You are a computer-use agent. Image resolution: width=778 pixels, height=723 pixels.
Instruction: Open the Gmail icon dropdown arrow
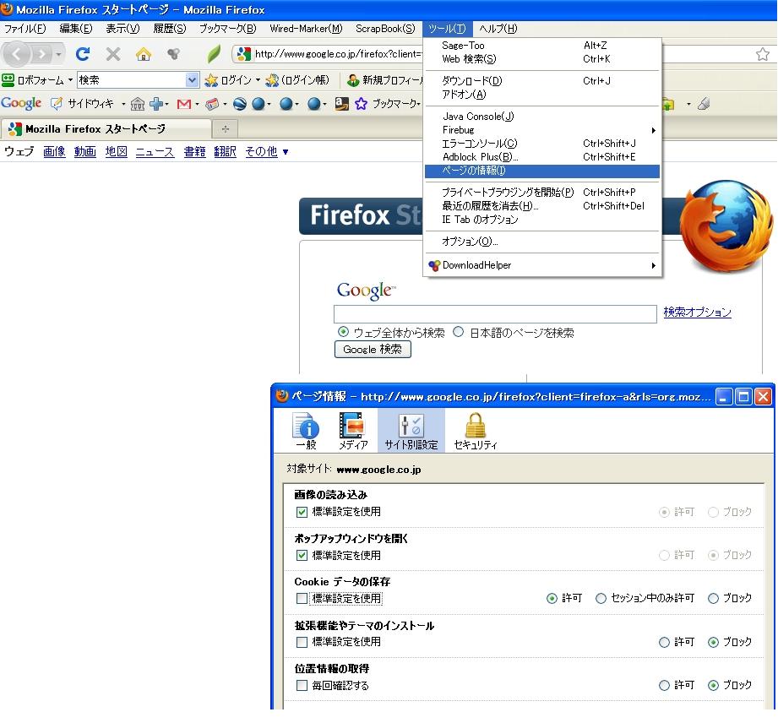point(197,104)
